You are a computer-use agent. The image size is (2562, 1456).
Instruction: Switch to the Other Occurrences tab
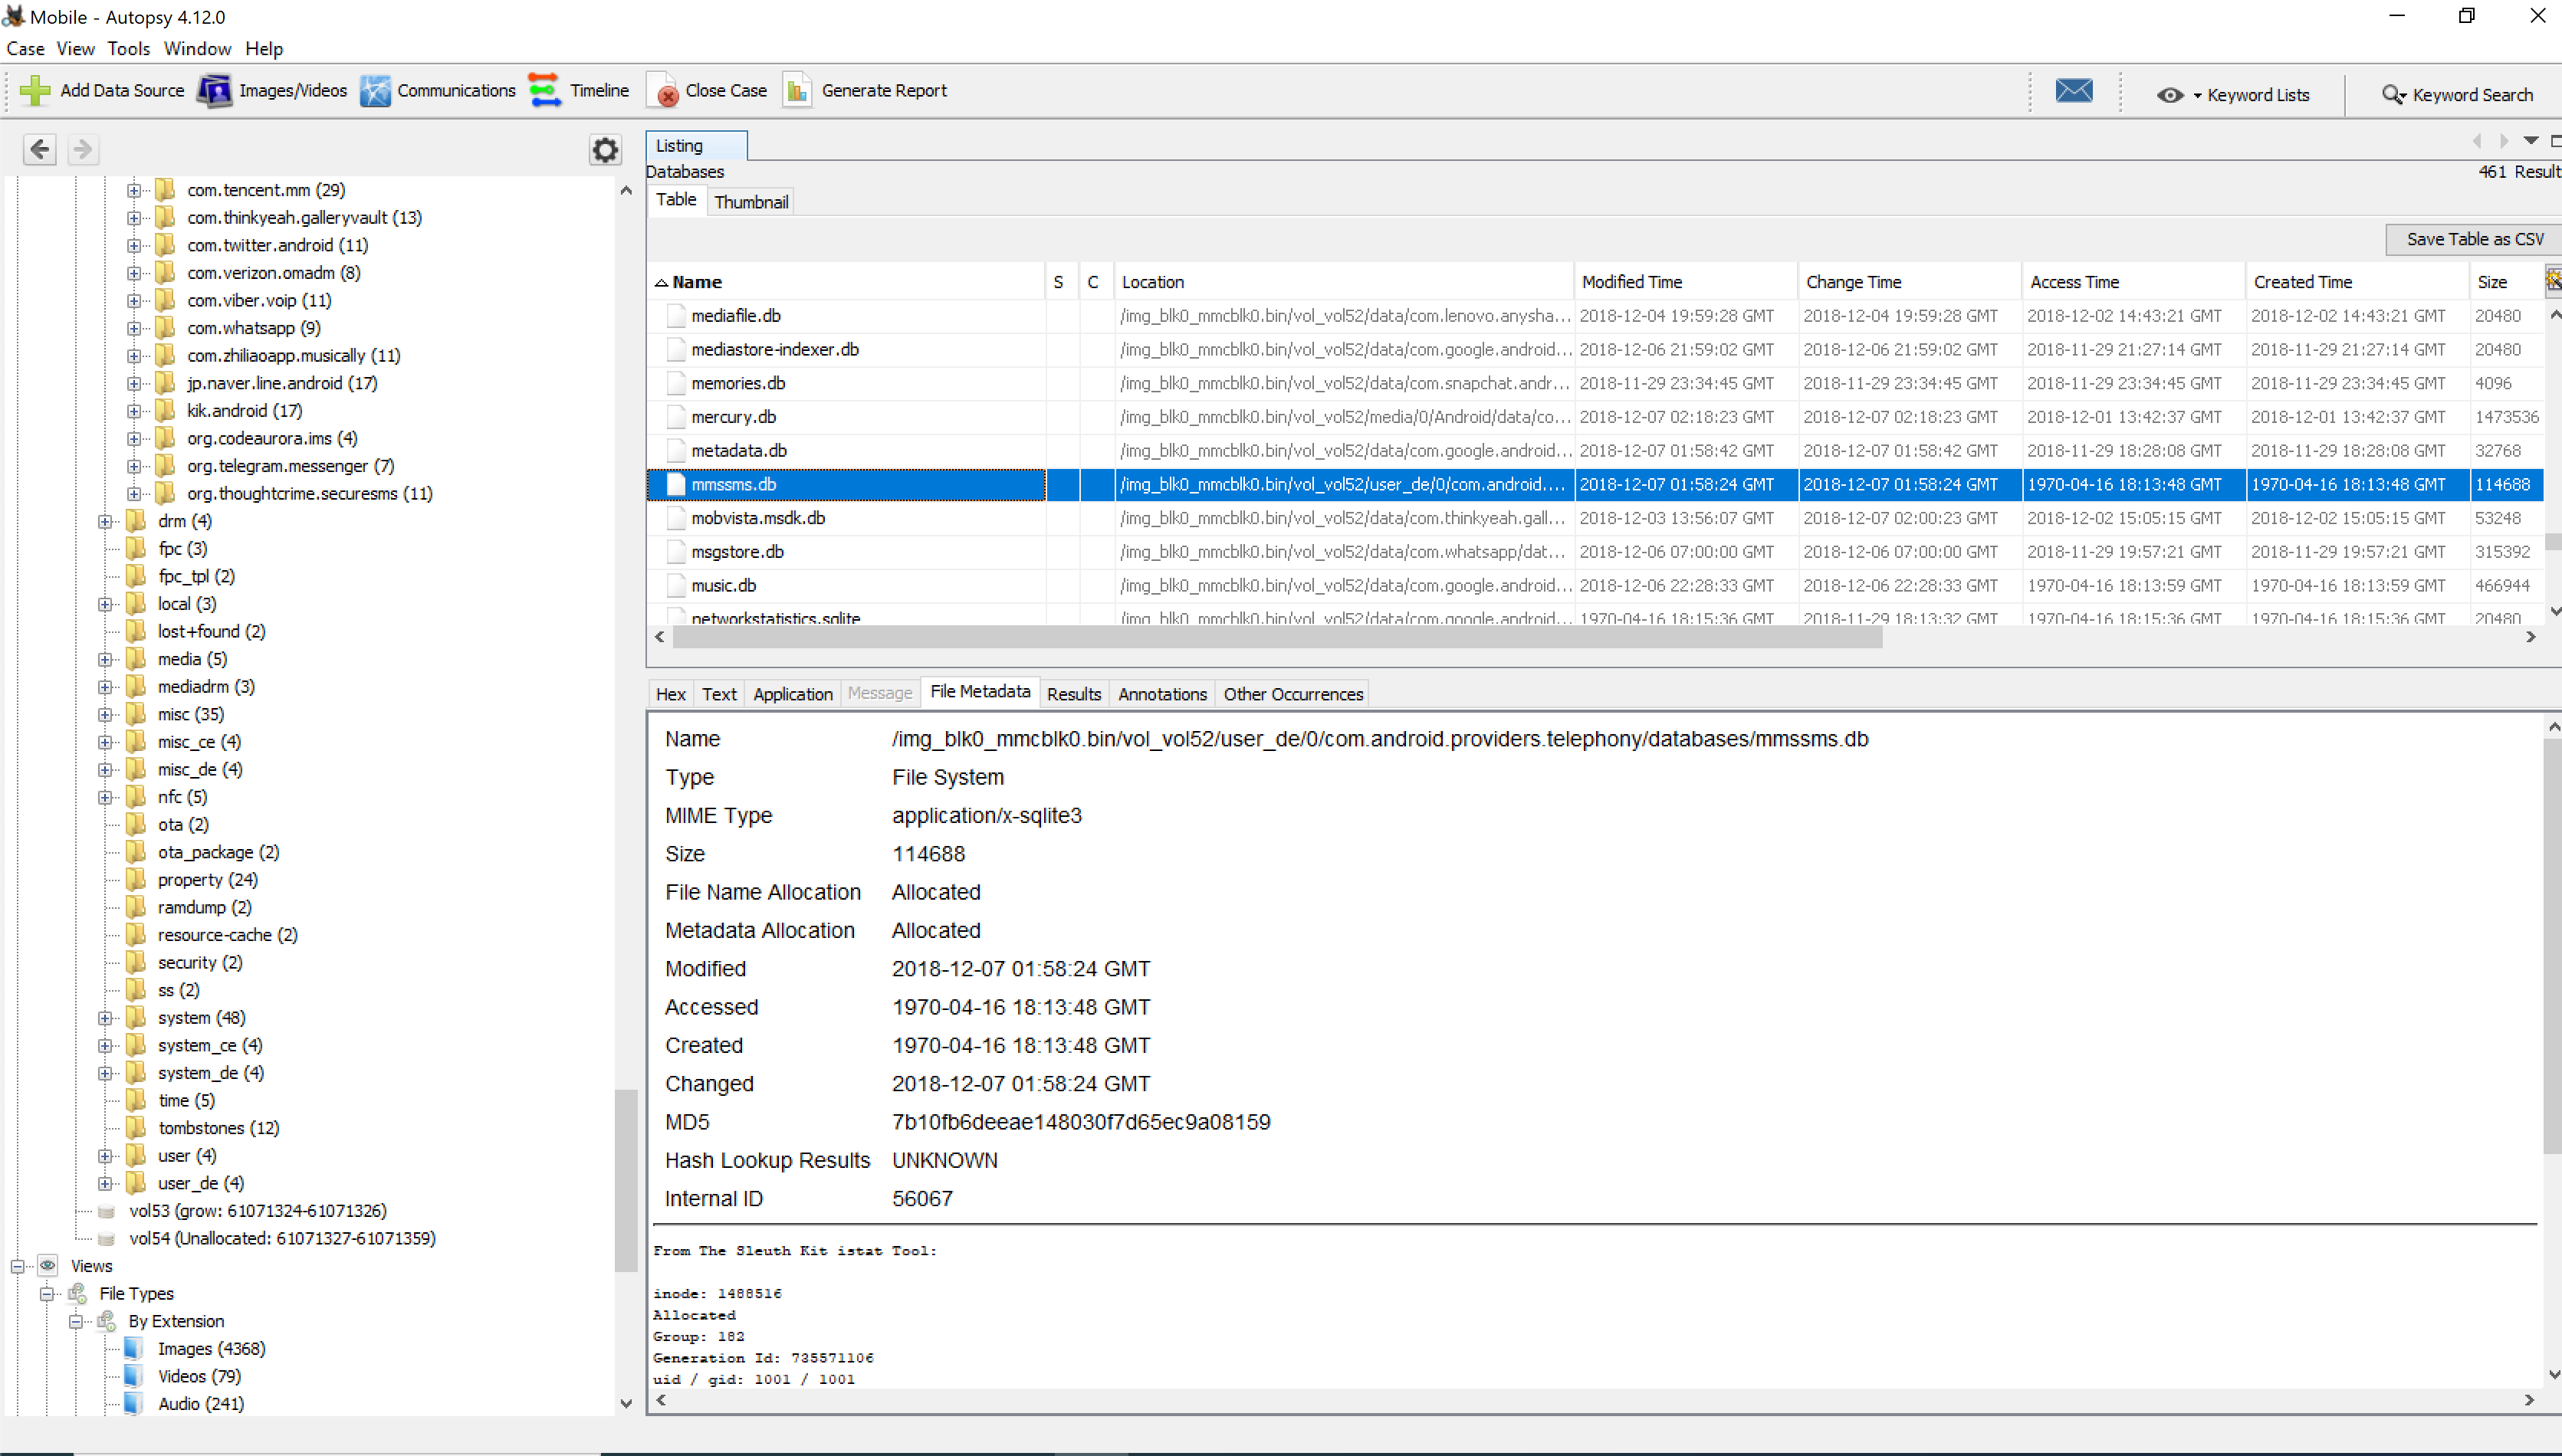[1292, 694]
